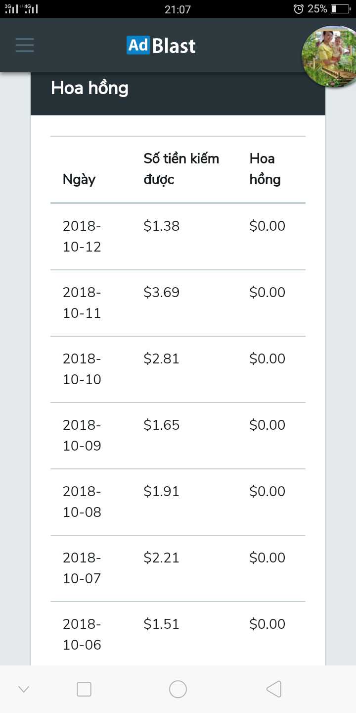This screenshot has height=713, width=356.
Task: Tap the AdBlast logo
Action: [x=161, y=46]
